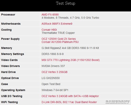Open the Corsair H80i cooling link

pos(49,30)
